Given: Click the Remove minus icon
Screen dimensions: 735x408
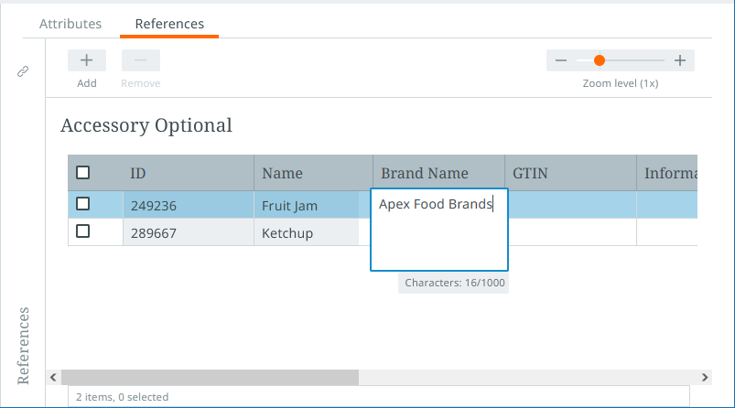Looking at the screenshot, I should pos(140,60).
